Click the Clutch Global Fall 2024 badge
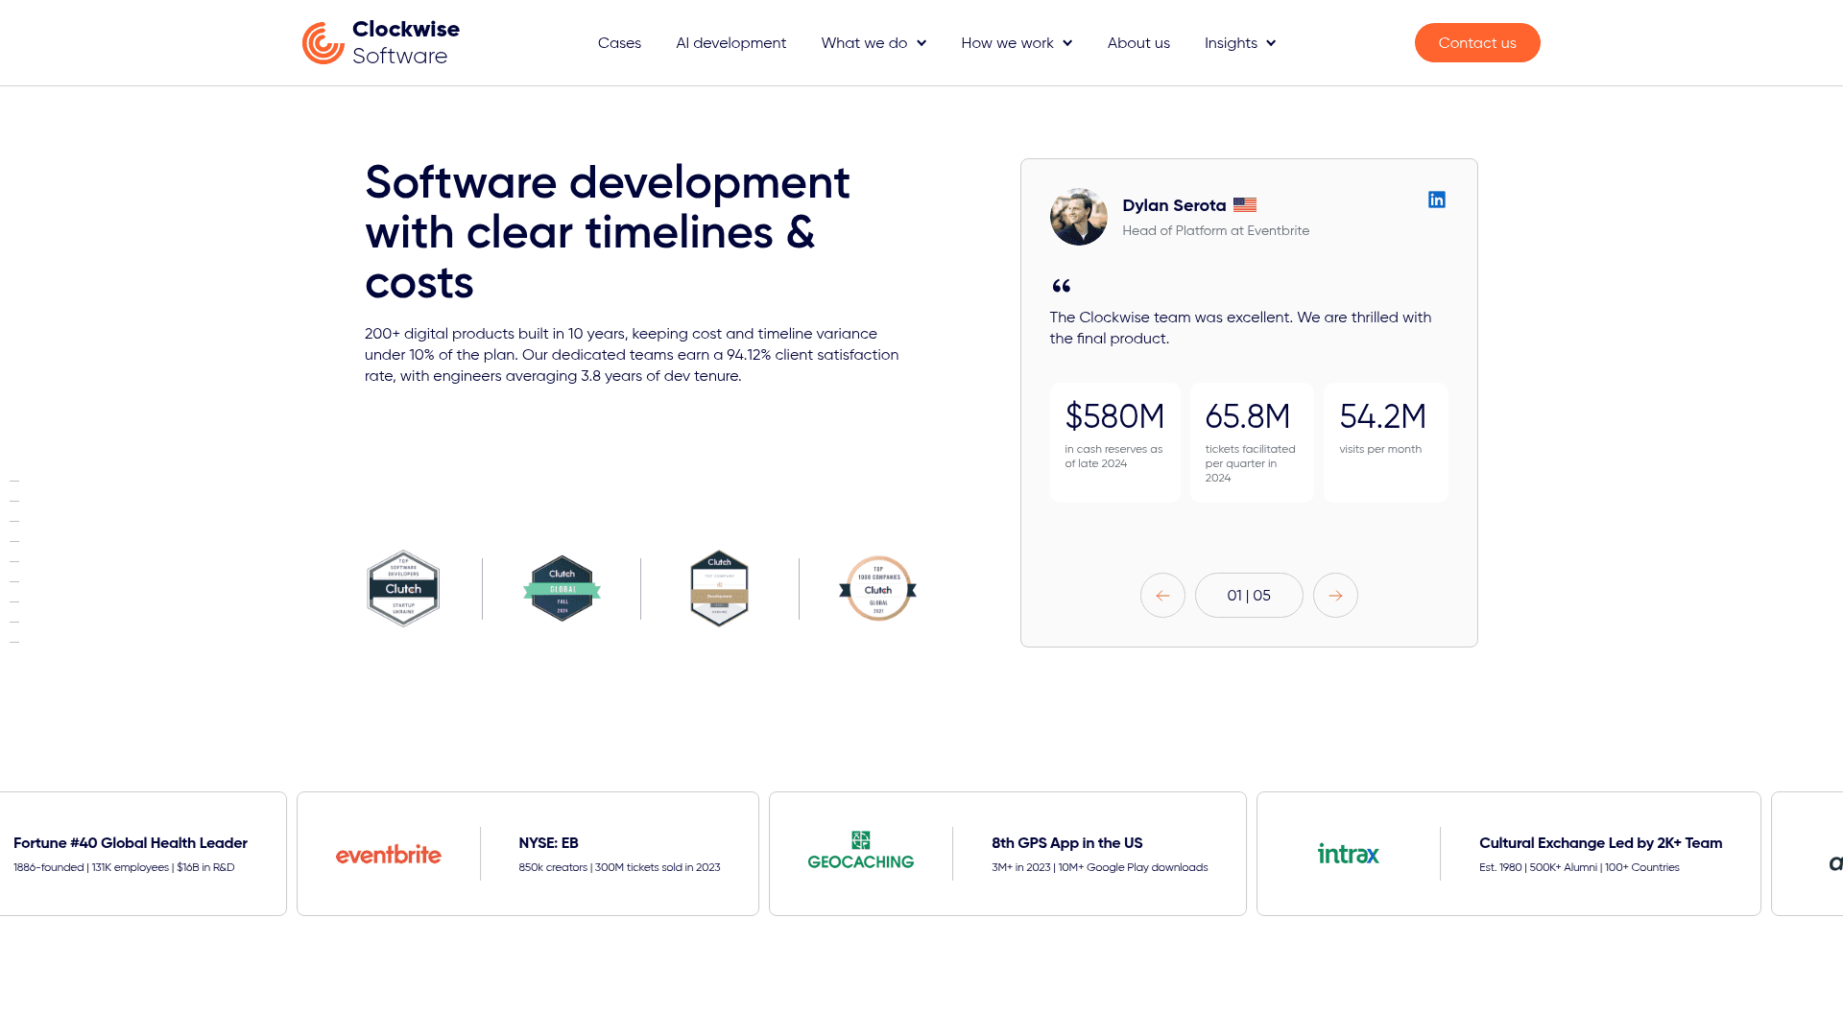The width and height of the screenshot is (1843, 1036). click(562, 588)
